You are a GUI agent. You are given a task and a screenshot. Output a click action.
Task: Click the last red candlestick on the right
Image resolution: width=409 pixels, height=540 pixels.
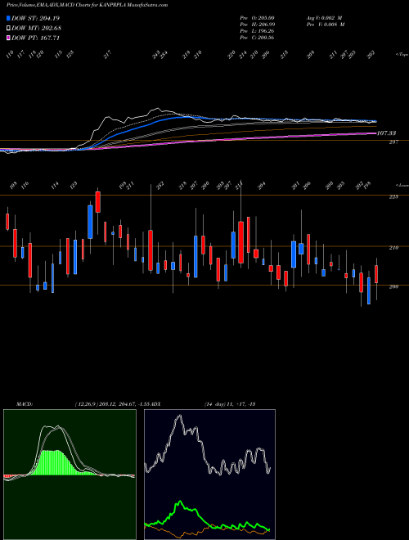click(376, 274)
